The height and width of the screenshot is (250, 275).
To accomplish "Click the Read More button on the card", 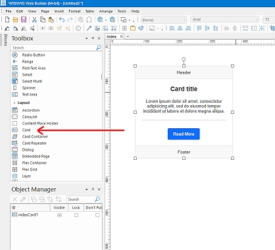I will click(x=184, y=134).
